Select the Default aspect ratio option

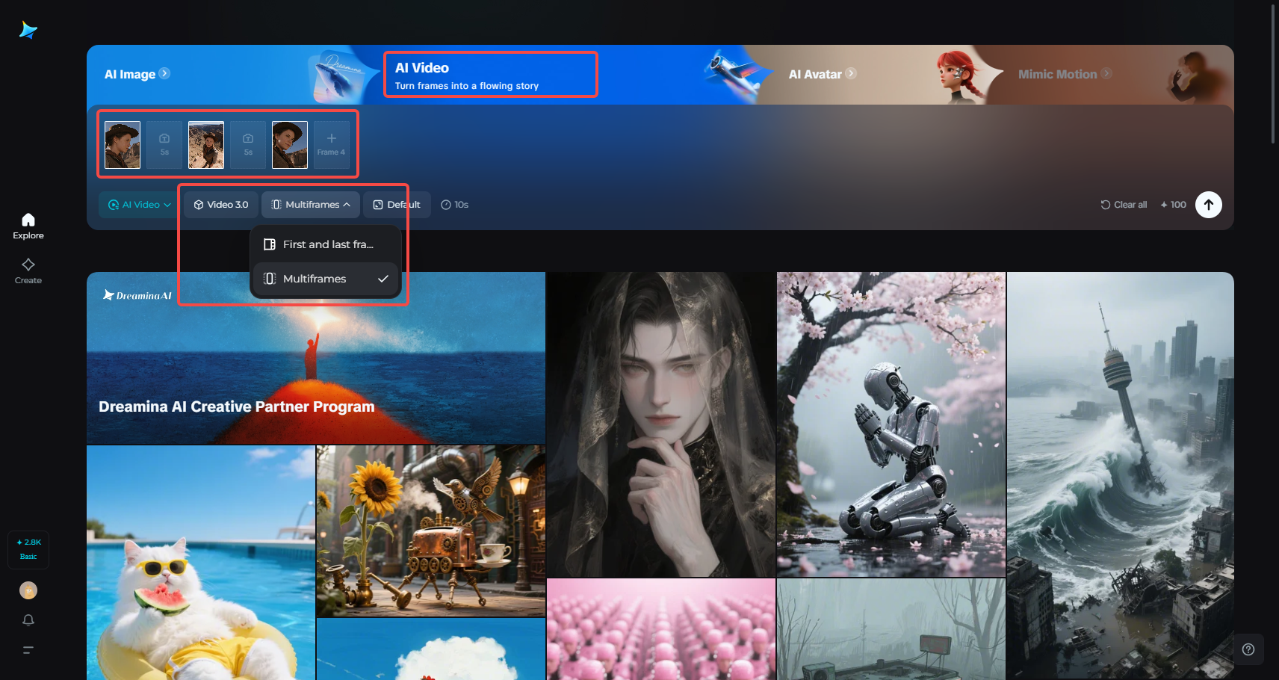[x=396, y=204]
